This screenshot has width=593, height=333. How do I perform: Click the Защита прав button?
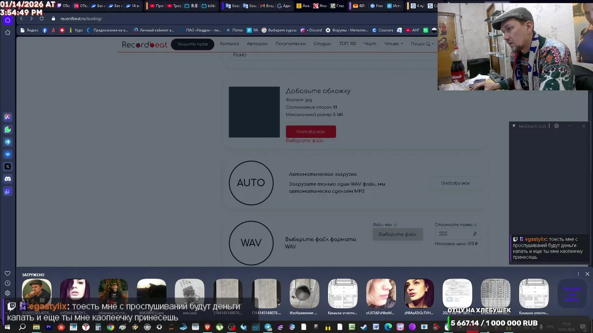(192, 44)
